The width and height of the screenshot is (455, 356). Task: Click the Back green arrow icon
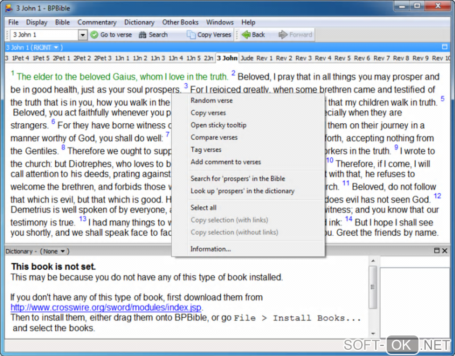246,34
